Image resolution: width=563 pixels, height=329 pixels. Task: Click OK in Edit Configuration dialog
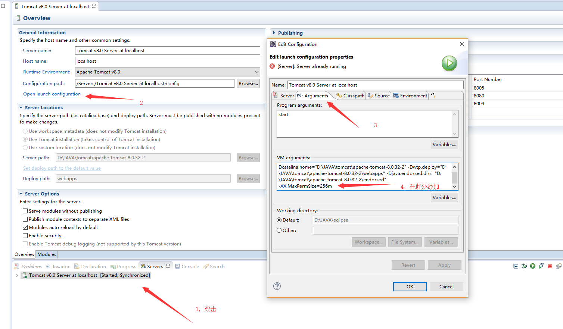[410, 286]
